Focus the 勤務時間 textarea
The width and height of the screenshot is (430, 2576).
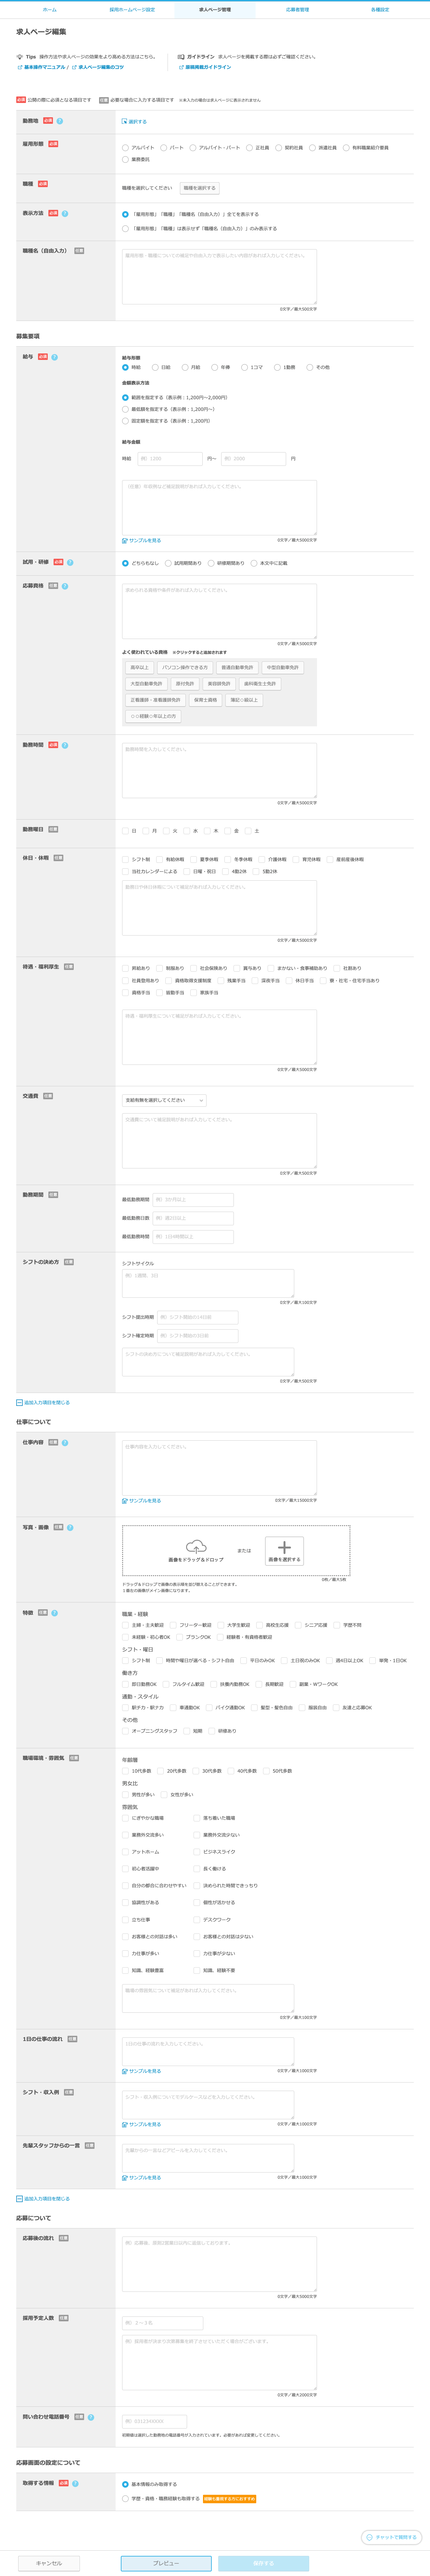(219, 770)
